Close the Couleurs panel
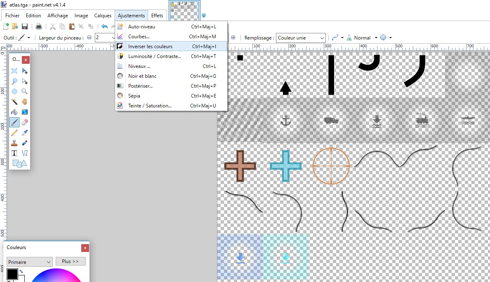Image resolution: width=490 pixels, height=282 pixels. (x=85, y=248)
